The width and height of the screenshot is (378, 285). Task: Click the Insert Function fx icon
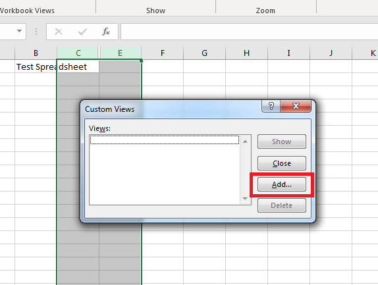pos(106,32)
